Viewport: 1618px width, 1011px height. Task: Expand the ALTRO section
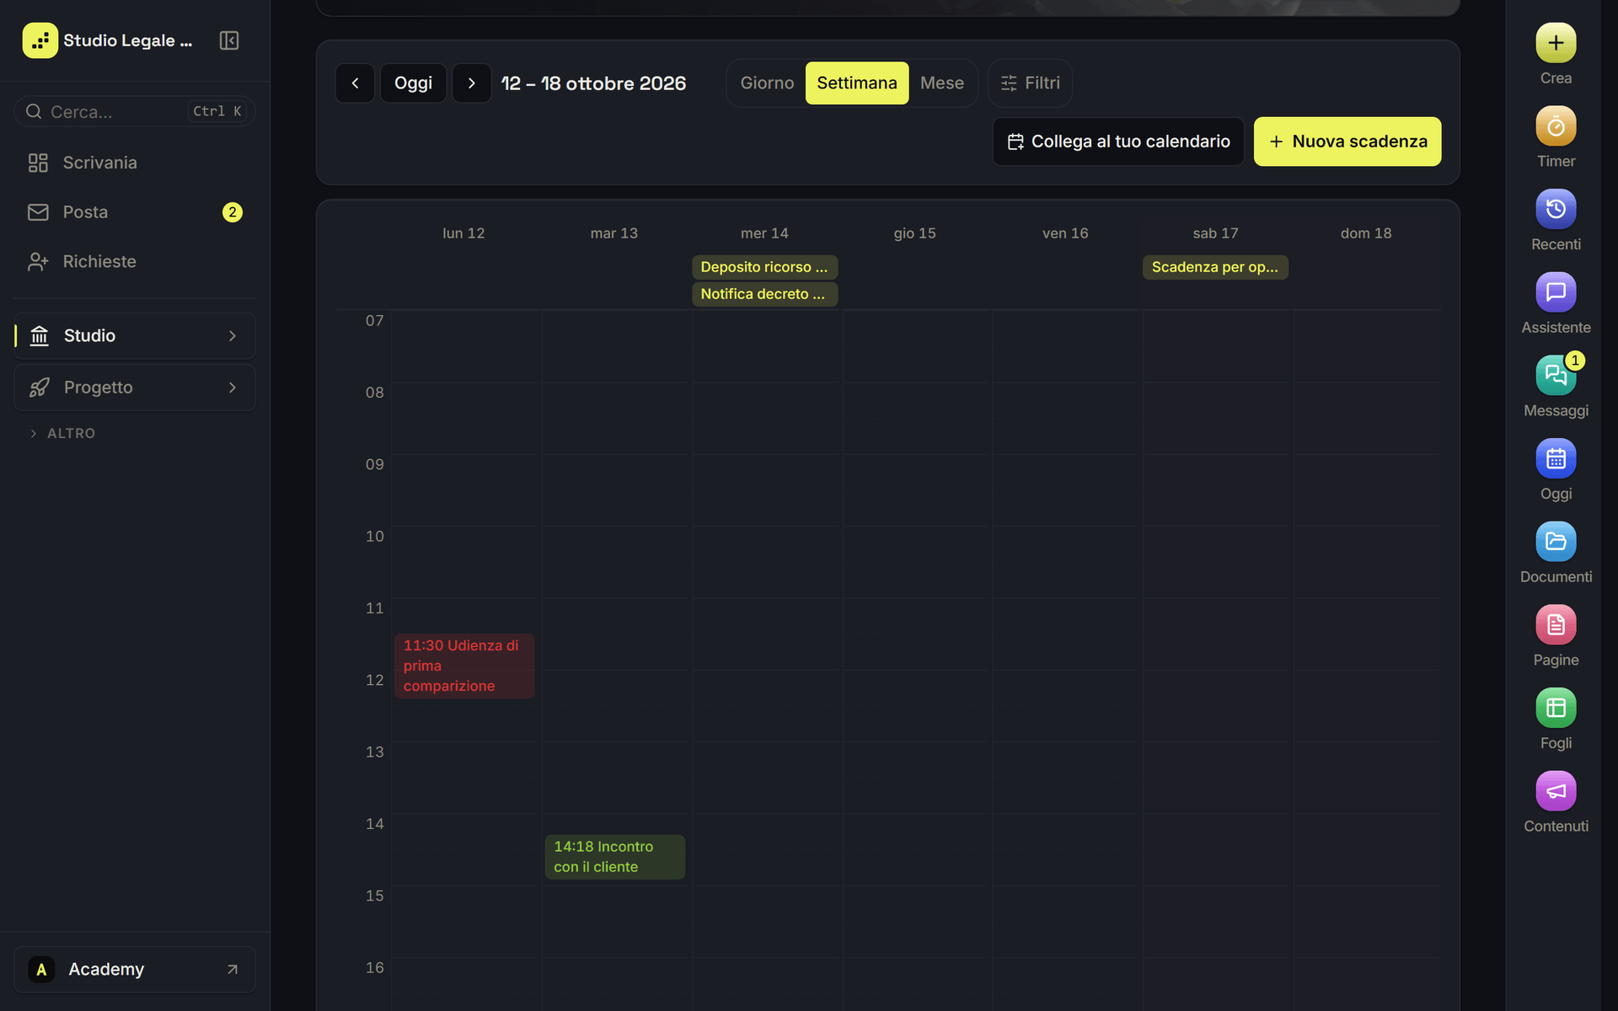point(63,433)
